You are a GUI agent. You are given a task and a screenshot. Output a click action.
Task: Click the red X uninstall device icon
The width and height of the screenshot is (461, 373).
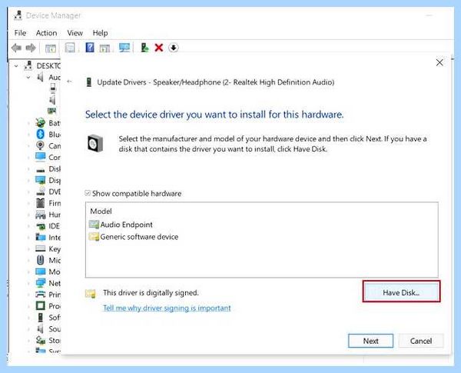coord(159,48)
